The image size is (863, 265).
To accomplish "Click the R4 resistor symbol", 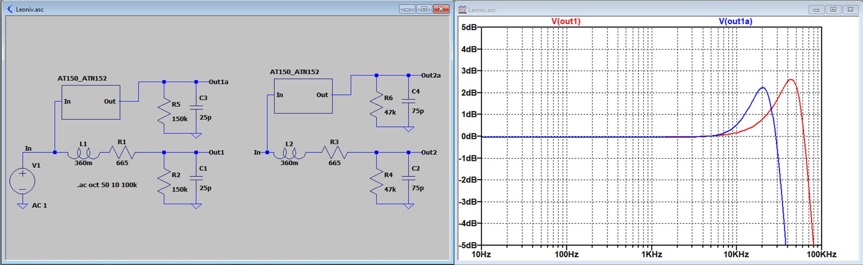I will click(x=377, y=182).
